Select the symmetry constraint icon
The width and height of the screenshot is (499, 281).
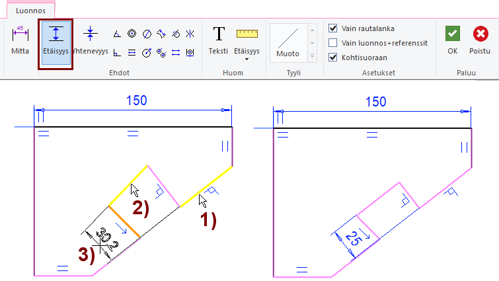[190, 34]
